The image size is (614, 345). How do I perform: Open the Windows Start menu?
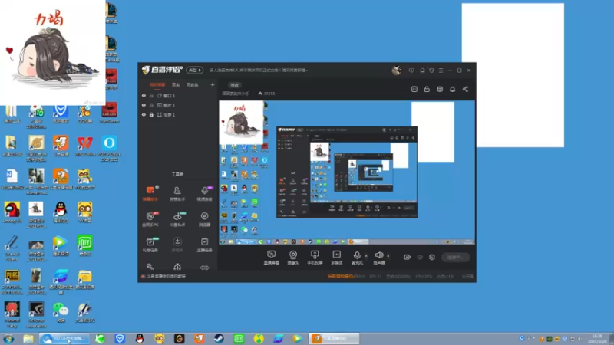8,339
